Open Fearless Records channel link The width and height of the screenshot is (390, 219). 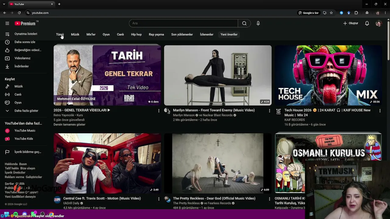(x=219, y=203)
